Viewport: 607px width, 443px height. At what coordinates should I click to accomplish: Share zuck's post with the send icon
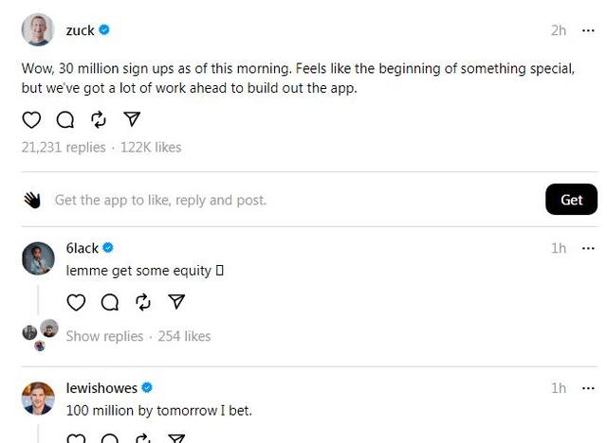tap(133, 119)
